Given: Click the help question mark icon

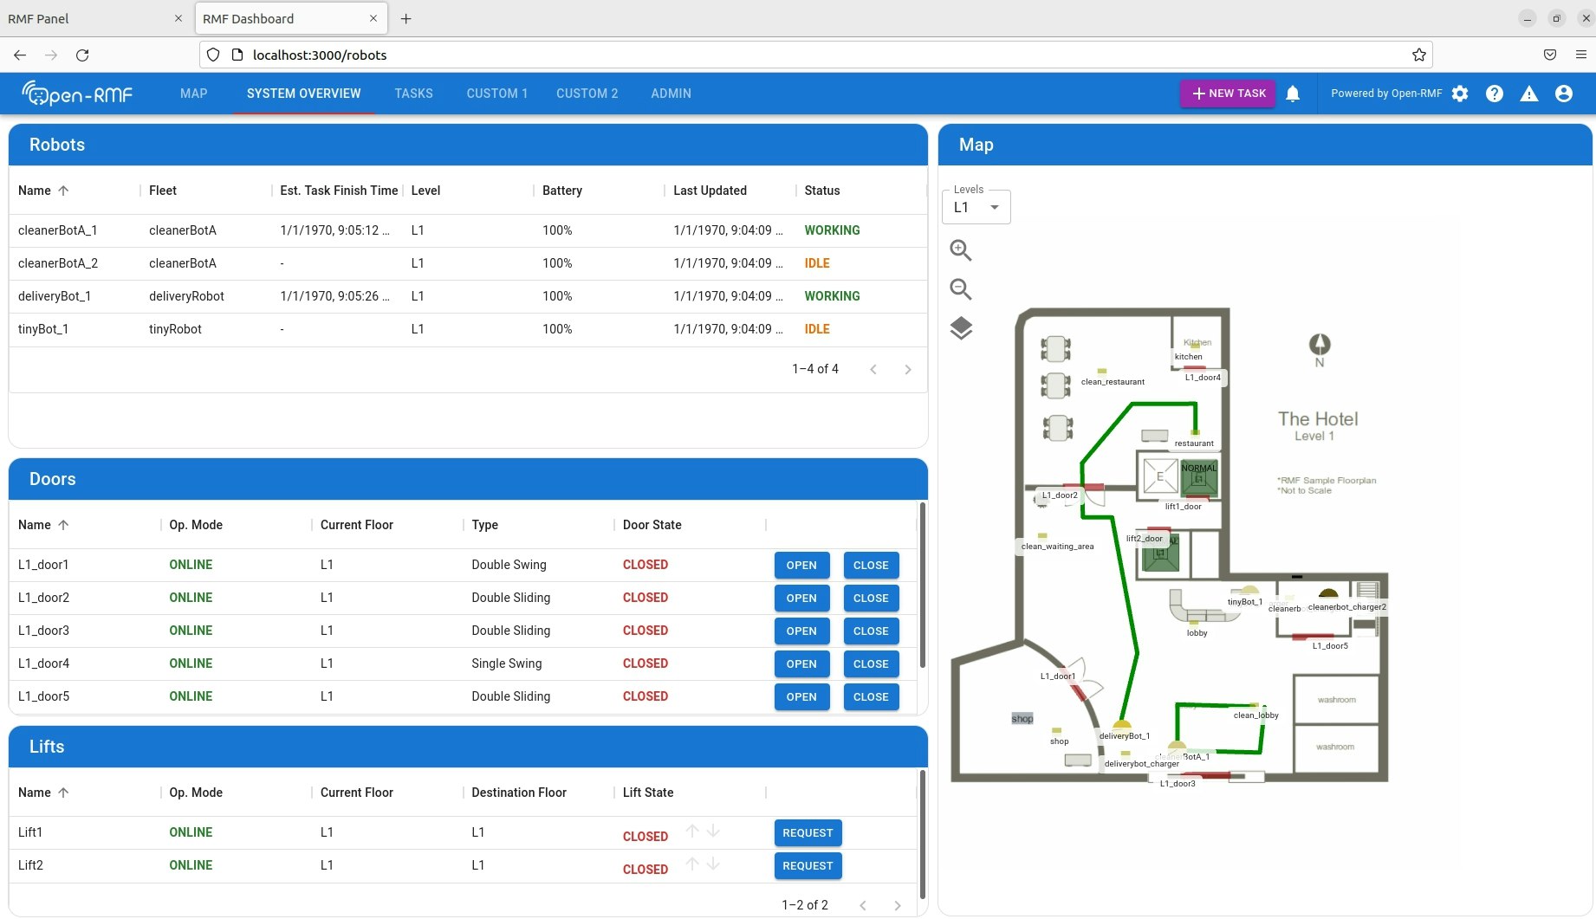Looking at the screenshot, I should 1494,94.
